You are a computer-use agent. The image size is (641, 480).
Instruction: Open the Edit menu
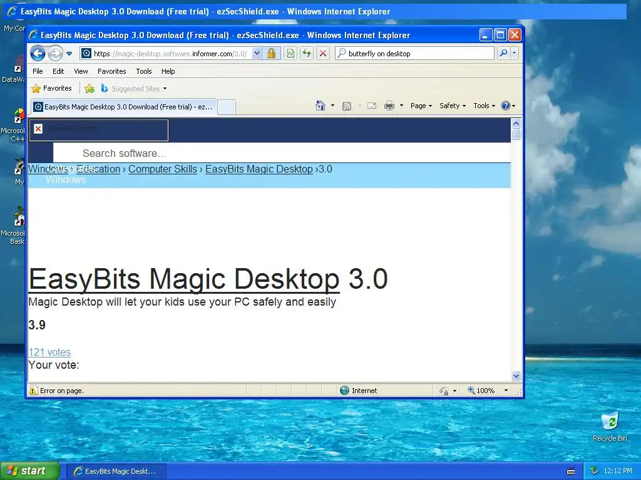pyautogui.click(x=58, y=71)
